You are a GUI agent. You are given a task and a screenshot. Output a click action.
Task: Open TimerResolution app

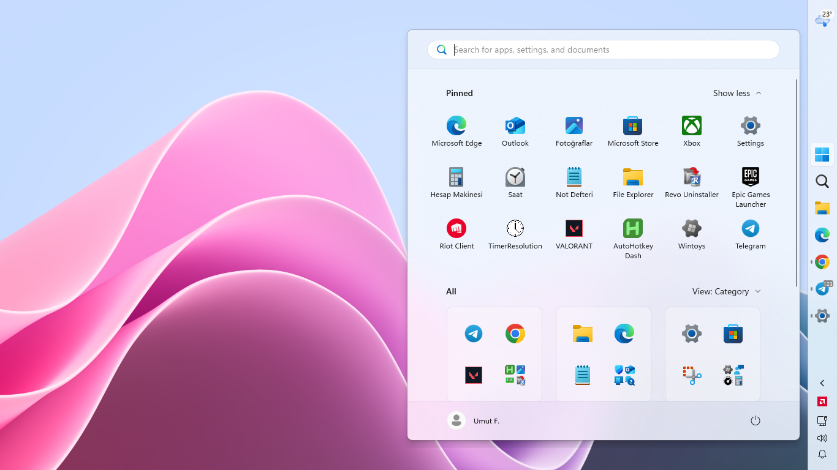coord(515,234)
